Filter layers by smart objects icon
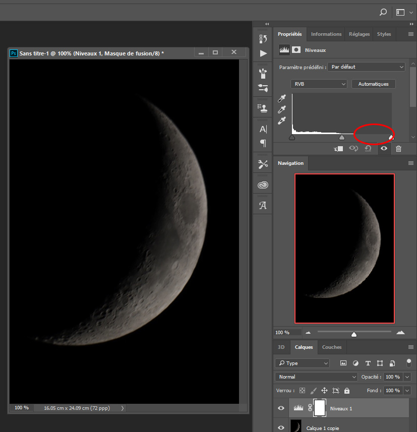Image resolution: width=417 pixels, height=432 pixels. [392, 363]
